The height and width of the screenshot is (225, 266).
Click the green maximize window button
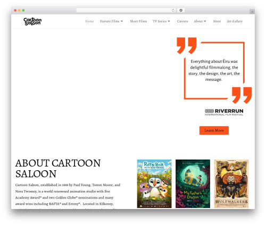(x=23, y=11)
